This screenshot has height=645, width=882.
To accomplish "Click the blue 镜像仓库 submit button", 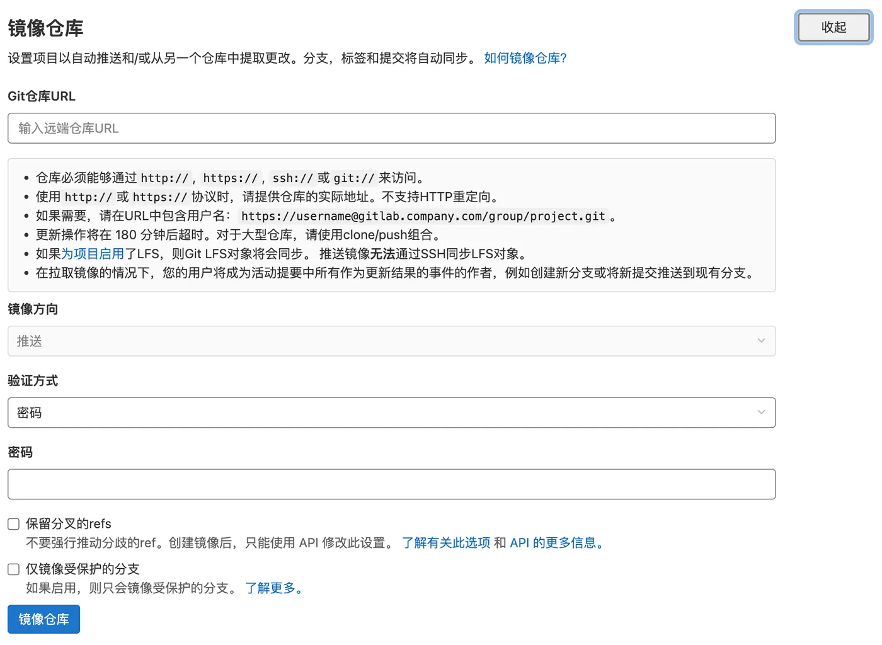I will [x=43, y=619].
